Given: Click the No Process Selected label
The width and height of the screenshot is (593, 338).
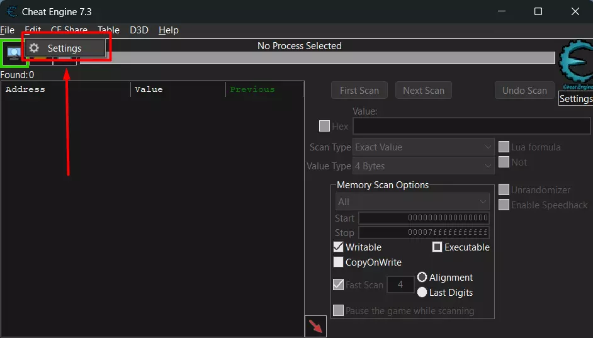Looking at the screenshot, I should pos(300,46).
